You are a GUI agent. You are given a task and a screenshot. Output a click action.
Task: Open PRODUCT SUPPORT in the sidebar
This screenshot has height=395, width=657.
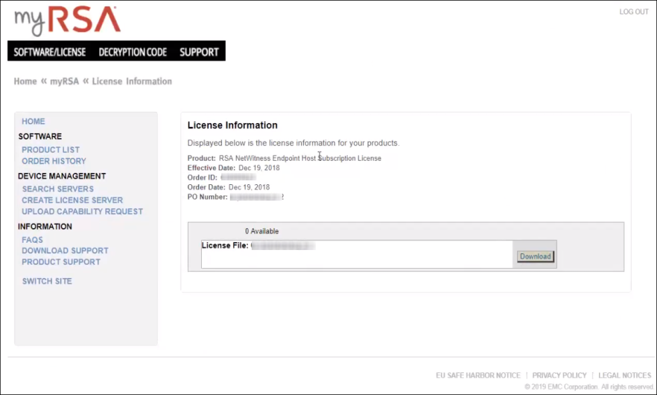61,262
